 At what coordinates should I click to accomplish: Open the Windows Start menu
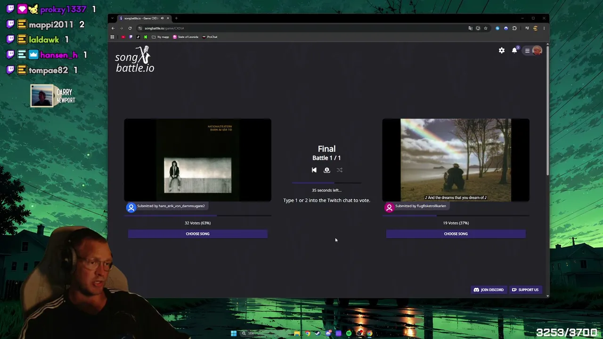pos(234,333)
